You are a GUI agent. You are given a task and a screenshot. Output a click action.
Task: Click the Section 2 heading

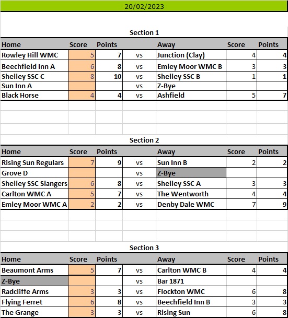pyautogui.click(x=144, y=140)
